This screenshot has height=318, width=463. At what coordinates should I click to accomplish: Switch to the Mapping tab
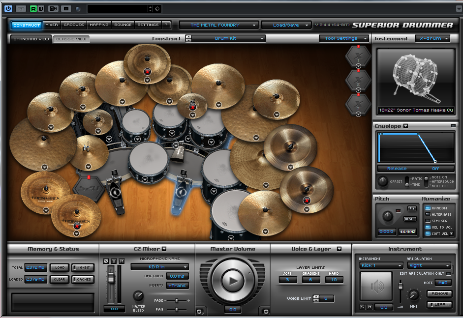(99, 25)
